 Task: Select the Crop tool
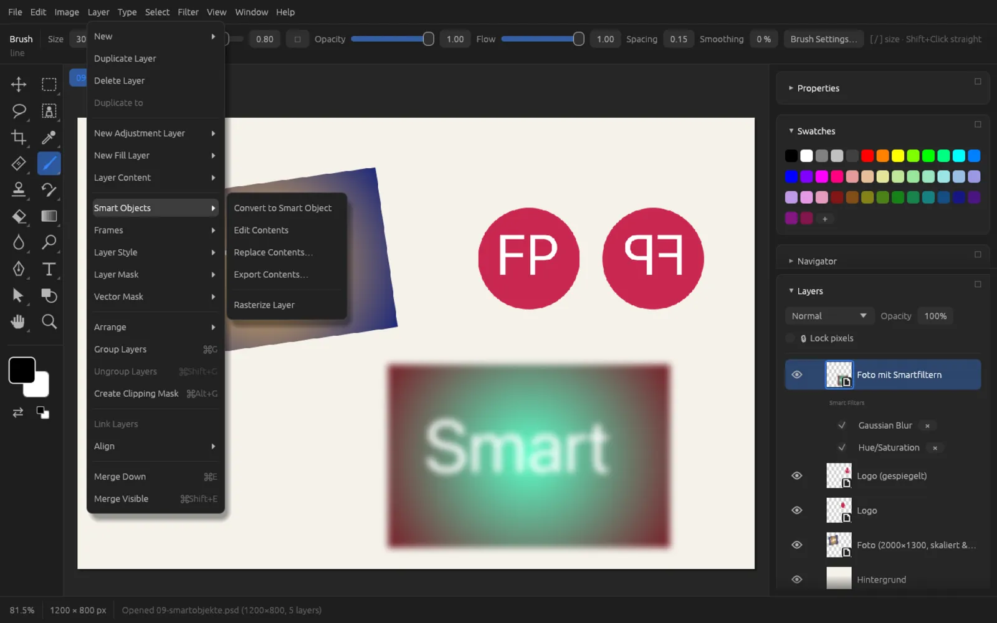click(x=19, y=137)
